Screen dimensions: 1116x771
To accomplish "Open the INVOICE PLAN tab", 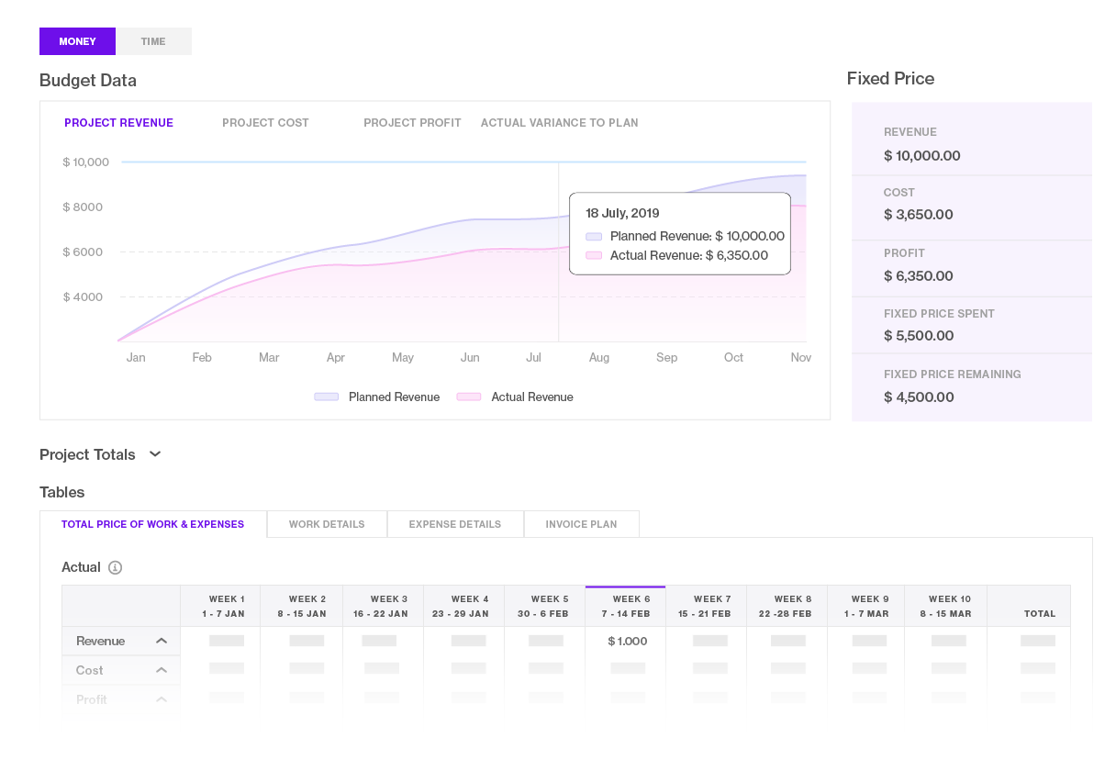I will click(581, 523).
